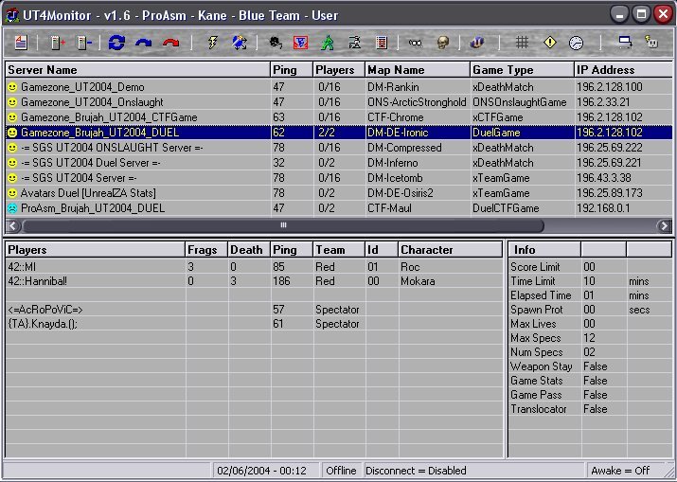Click the yellow lightning bolt icon
Image resolution: width=677 pixels, height=482 pixels.
point(213,43)
